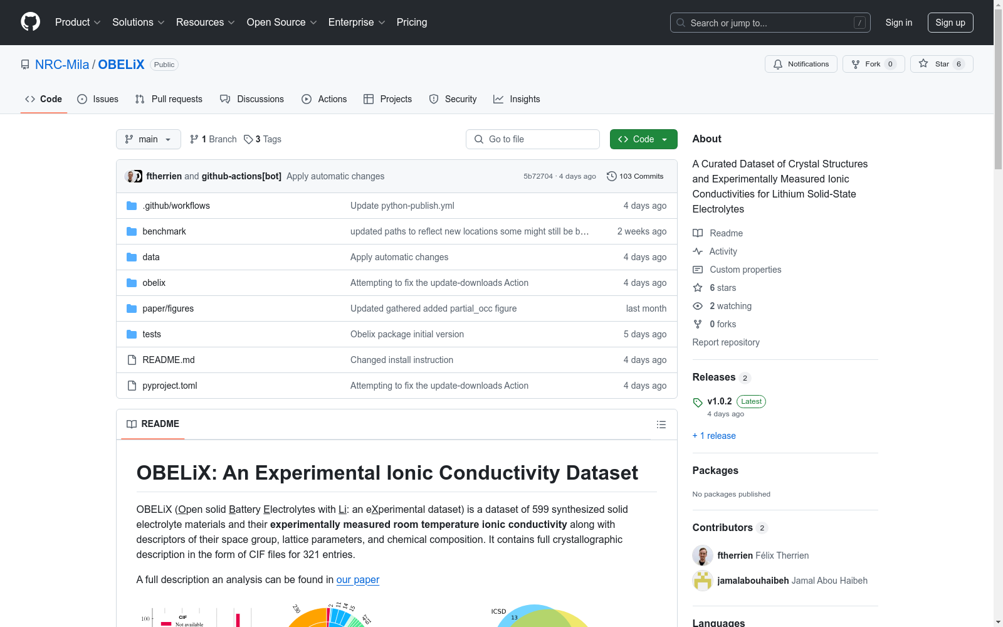Open the Solutions dropdown menu
This screenshot has width=1003, height=627.
tap(138, 22)
